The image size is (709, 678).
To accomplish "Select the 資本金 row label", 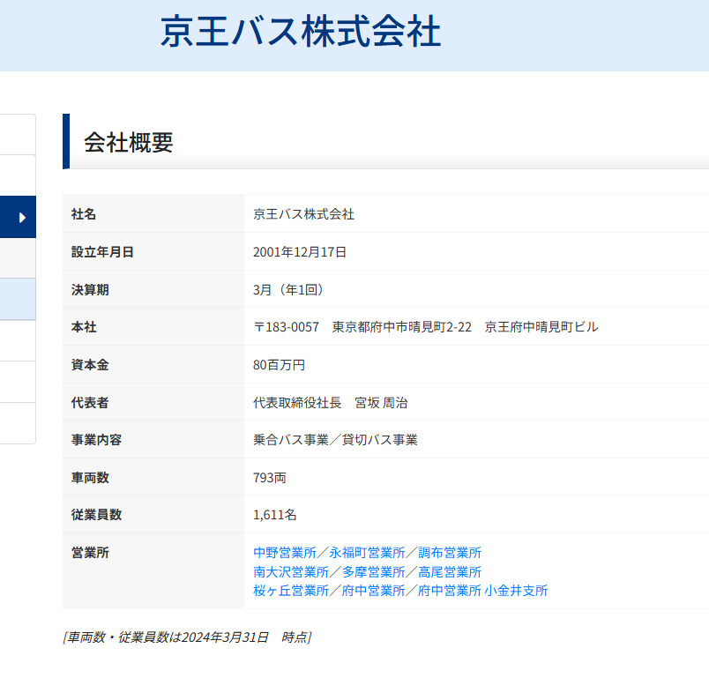I will tap(90, 364).
